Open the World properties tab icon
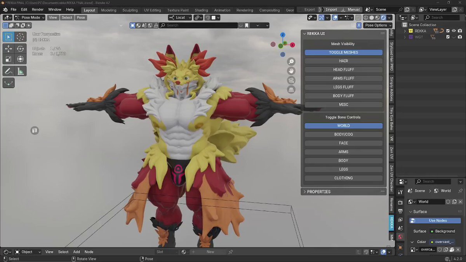 coord(400,237)
